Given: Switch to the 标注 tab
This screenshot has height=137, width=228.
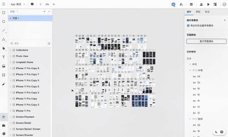Looking at the screenshot, I should (x=207, y=12).
